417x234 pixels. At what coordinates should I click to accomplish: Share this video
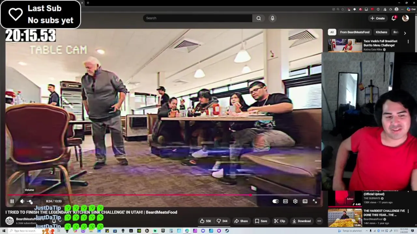click(x=241, y=221)
